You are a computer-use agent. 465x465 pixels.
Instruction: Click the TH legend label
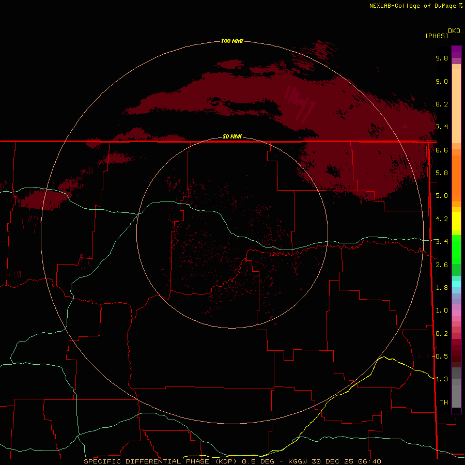point(444,402)
